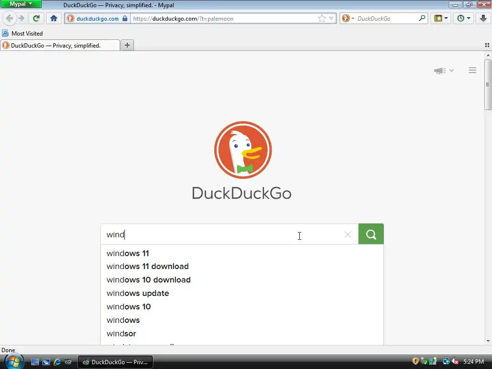Open the URL history dropdown arrow
The height and width of the screenshot is (369, 492).
coord(331,19)
